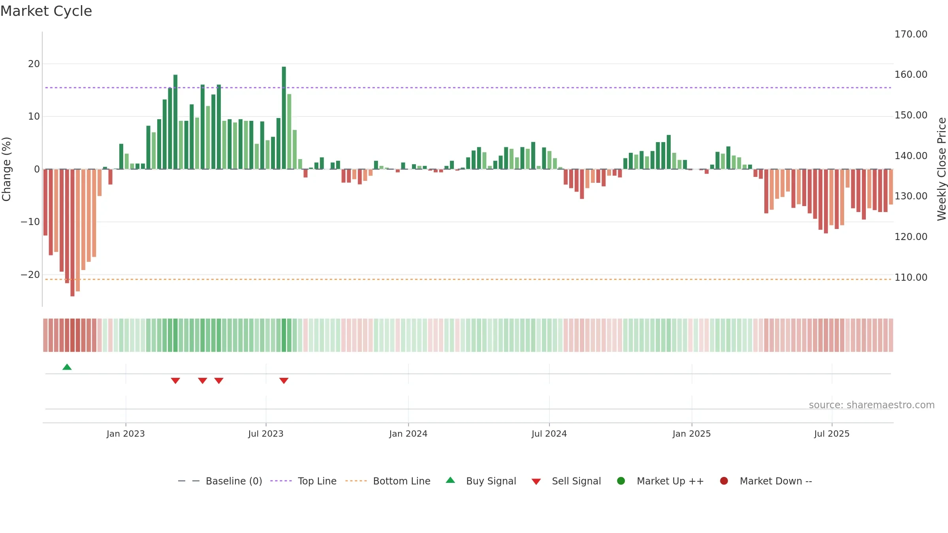Click the Jan 2023 axis label
This screenshot has width=948, height=533.
pyautogui.click(x=126, y=434)
